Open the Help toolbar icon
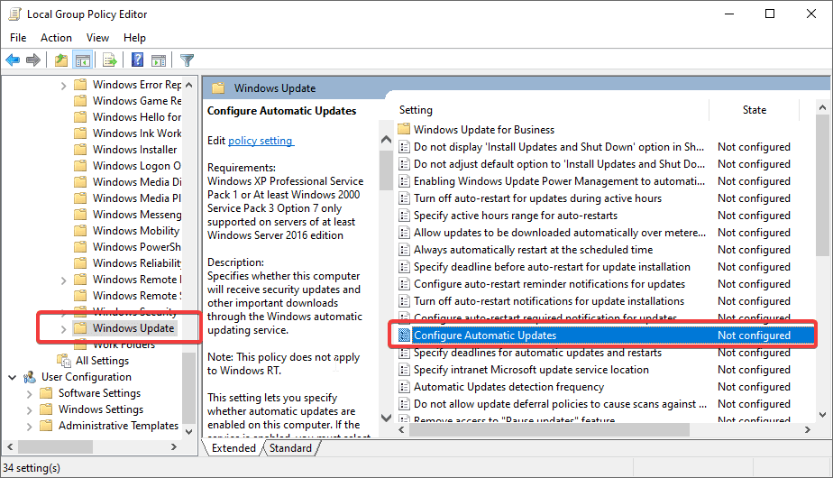 (137, 60)
